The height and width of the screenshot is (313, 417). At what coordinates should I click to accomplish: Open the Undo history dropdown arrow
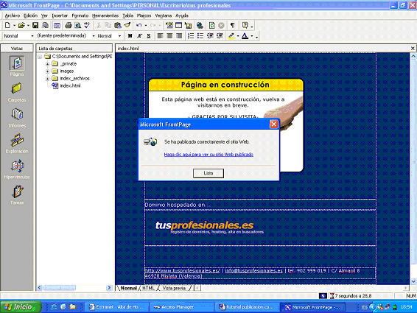point(146,26)
